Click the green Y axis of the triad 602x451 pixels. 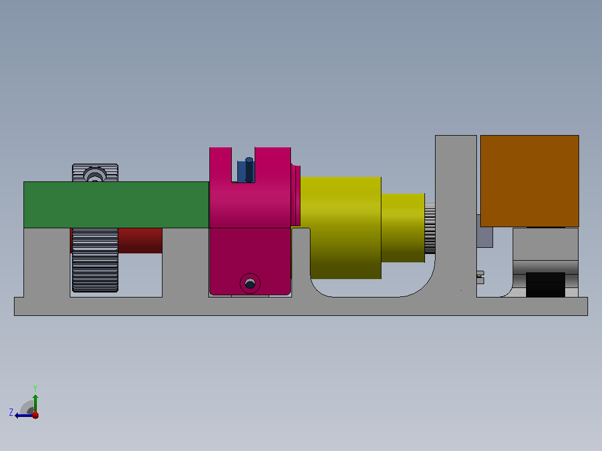click(35, 403)
